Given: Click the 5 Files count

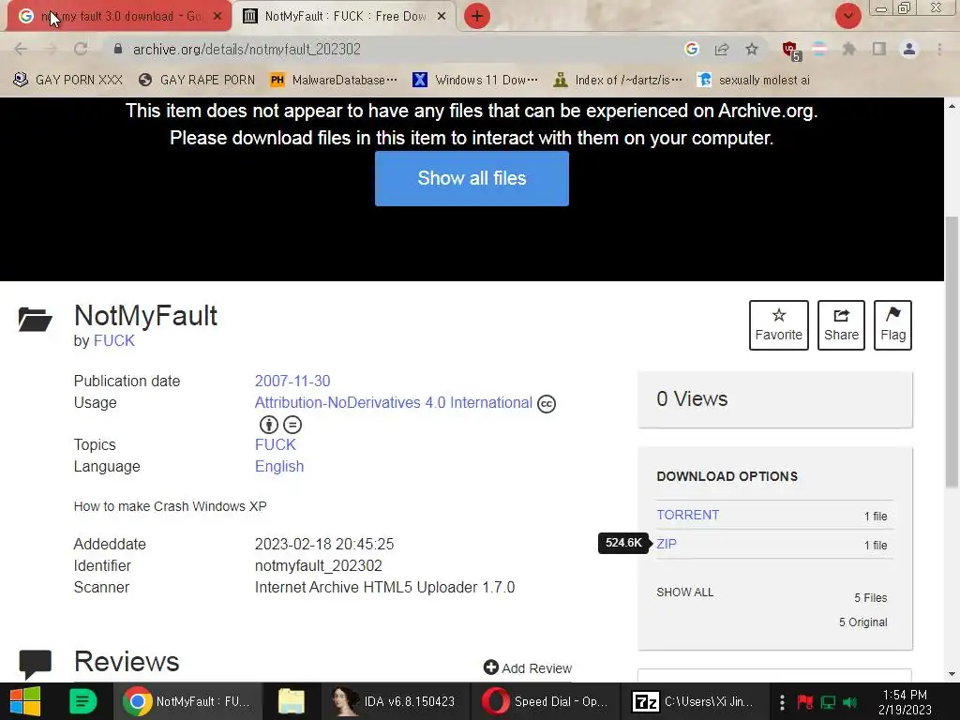Looking at the screenshot, I should tap(871, 597).
